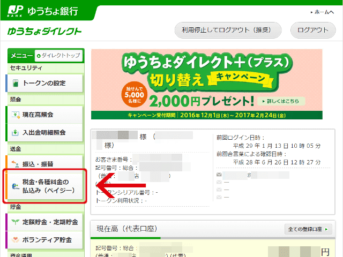Click the ゆうちょダイレクト logo
Screen dimensions: 343x257
44,31
